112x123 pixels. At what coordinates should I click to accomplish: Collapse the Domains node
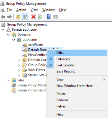pos(8,35)
